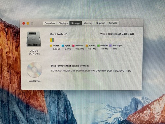This screenshot has height=124, width=165.
Task: Click the CD-R, CD-RW disc formats list
Action: click(91, 71)
